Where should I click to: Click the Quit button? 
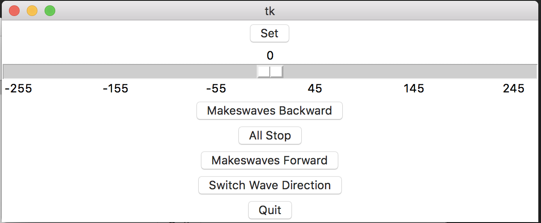270,210
